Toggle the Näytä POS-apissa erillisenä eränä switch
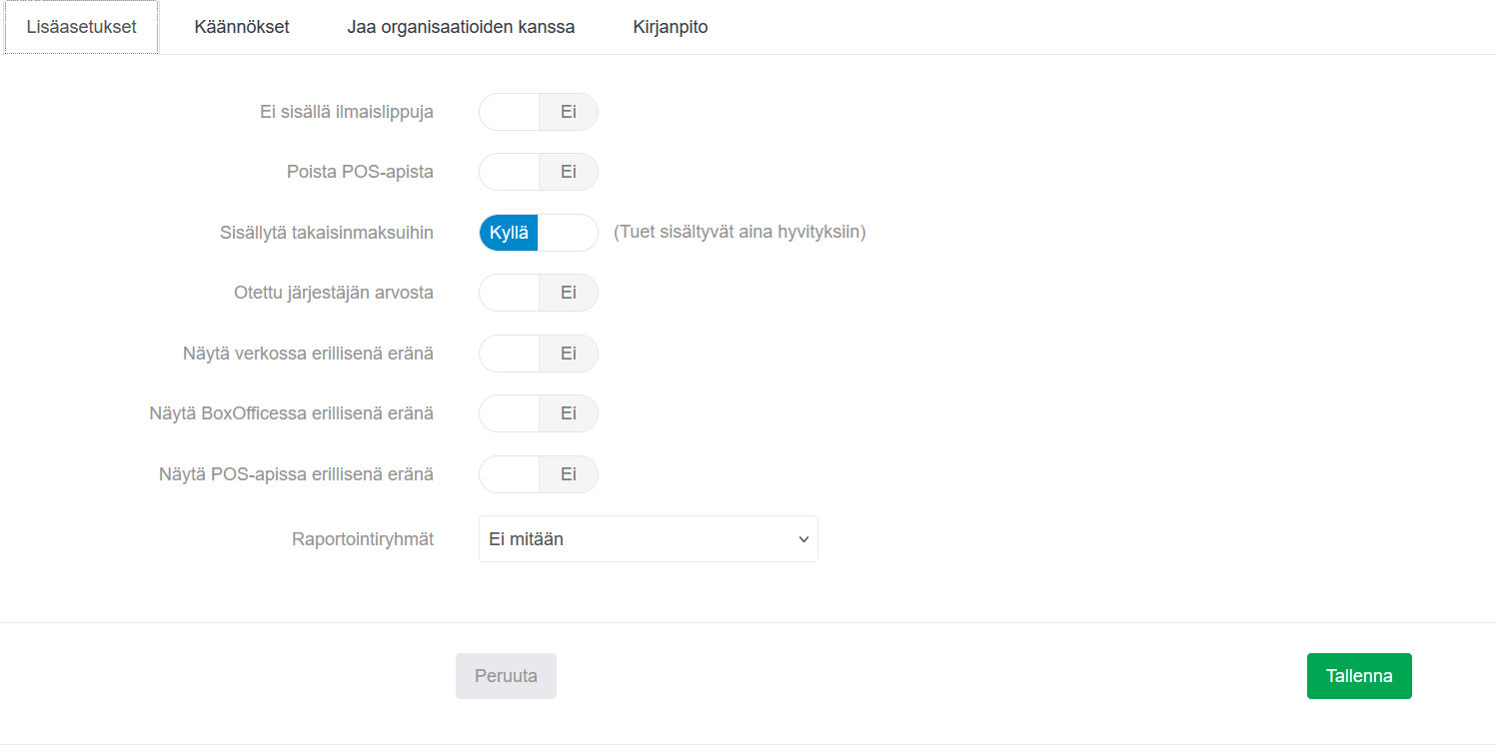The height and width of the screenshot is (750, 1496). tap(539, 474)
